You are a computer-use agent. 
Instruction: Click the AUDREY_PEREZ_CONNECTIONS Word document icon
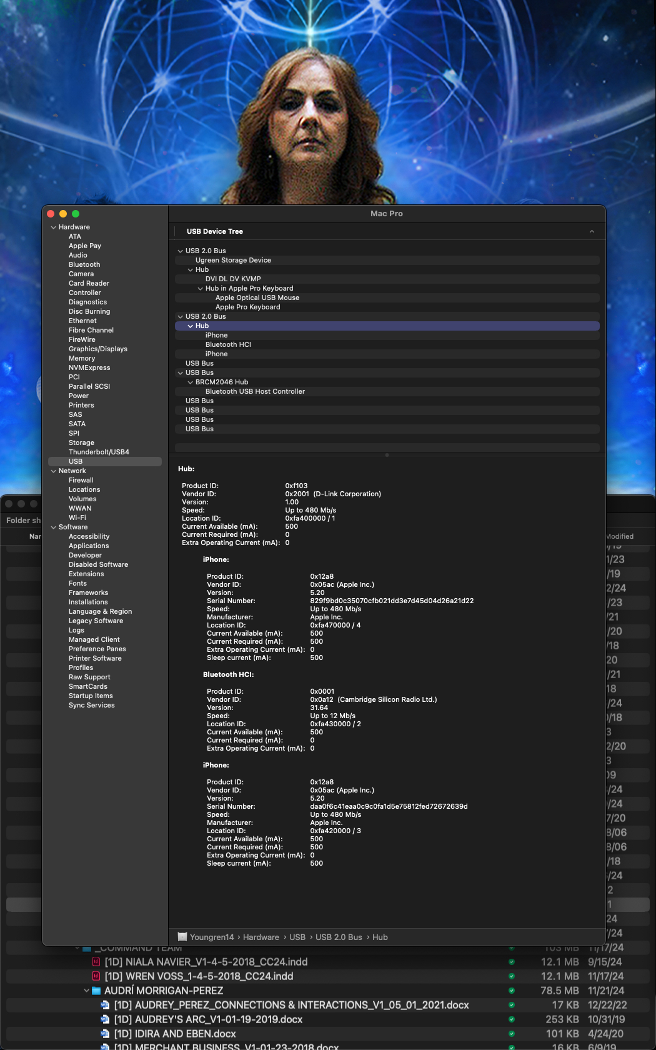point(105,1005)
